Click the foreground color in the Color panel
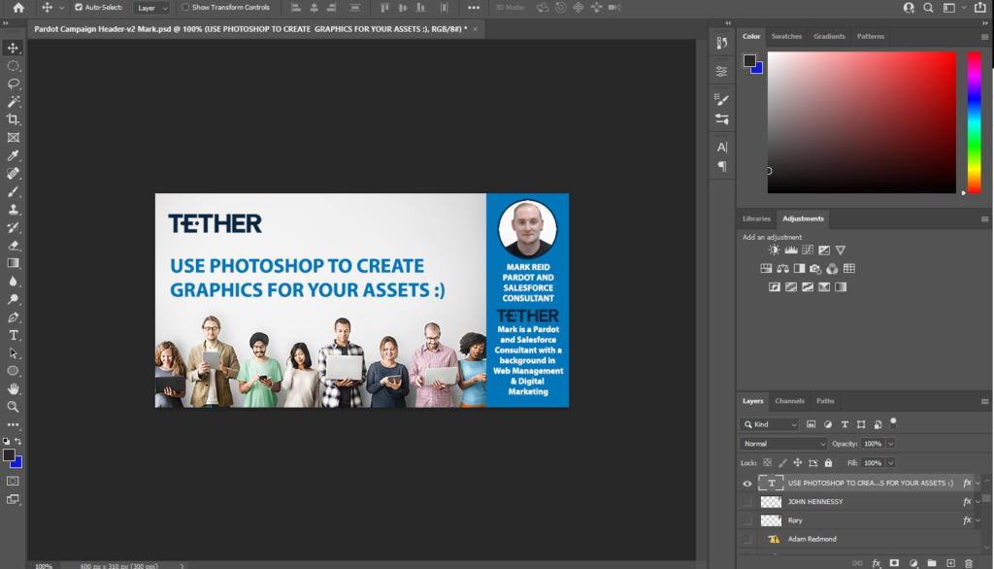 749,61
